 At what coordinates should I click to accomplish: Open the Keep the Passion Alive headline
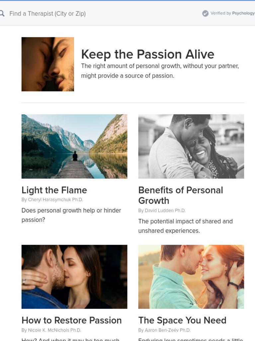147,54
